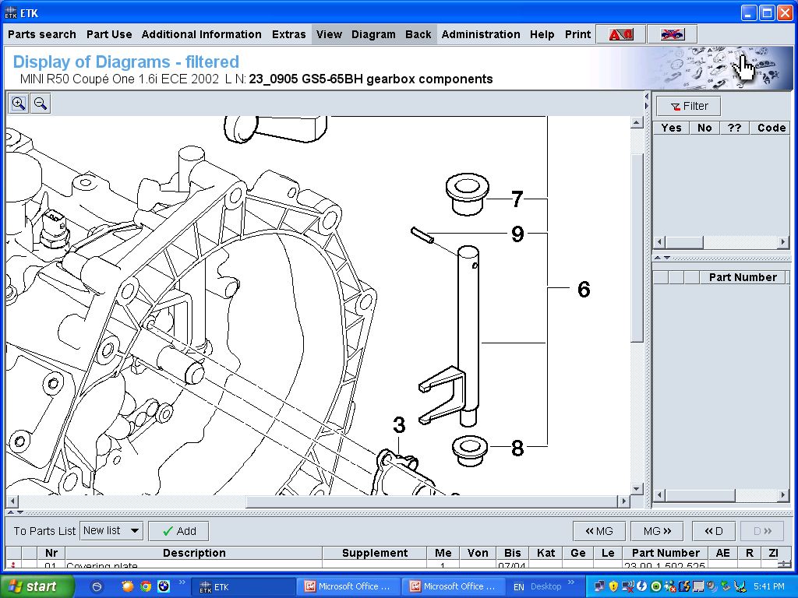Click the zoom out magnifier icon
This screenshot has width=798, height=598.
41,104
